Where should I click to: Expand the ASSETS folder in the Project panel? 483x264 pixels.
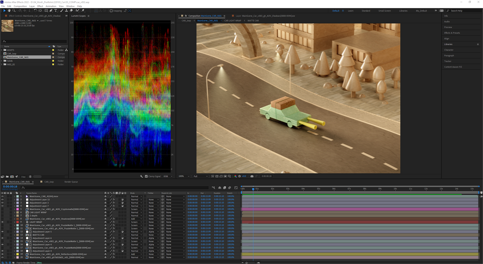coord(2,50)
